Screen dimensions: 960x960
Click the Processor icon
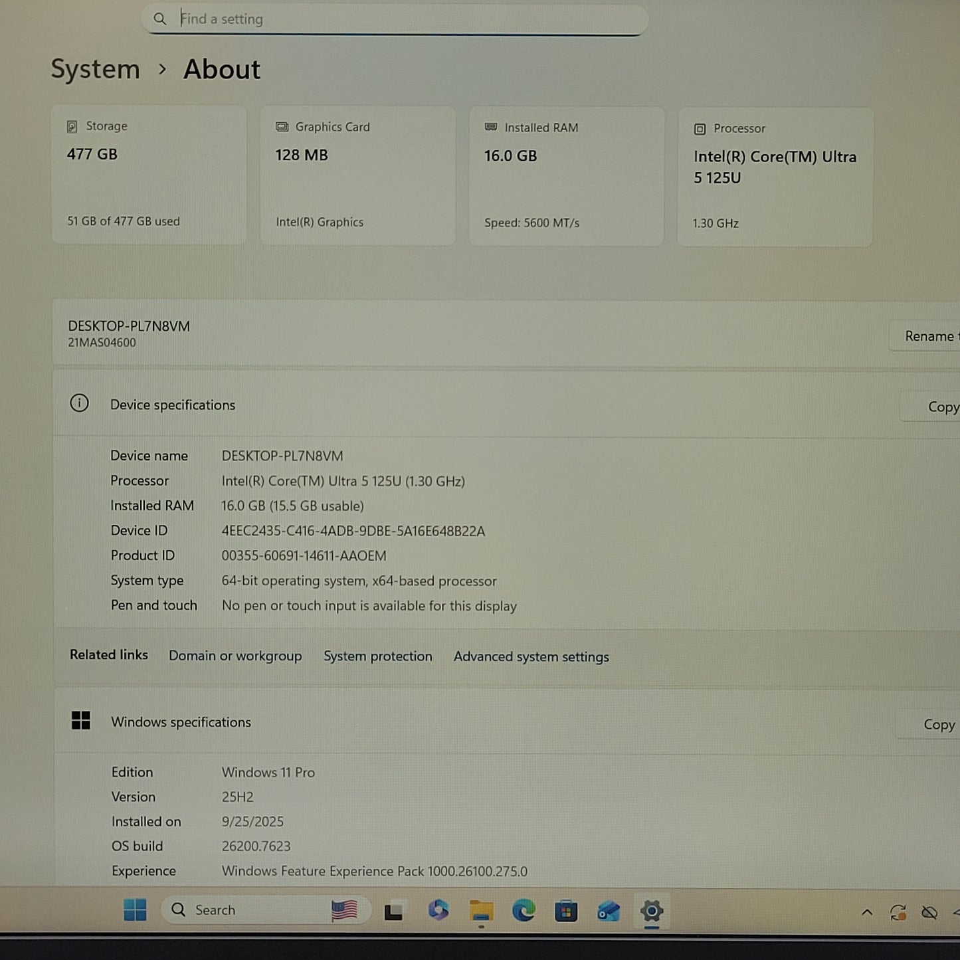699,128
